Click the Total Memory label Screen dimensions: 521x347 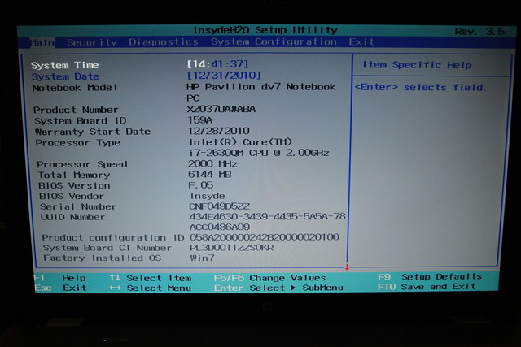74,175
